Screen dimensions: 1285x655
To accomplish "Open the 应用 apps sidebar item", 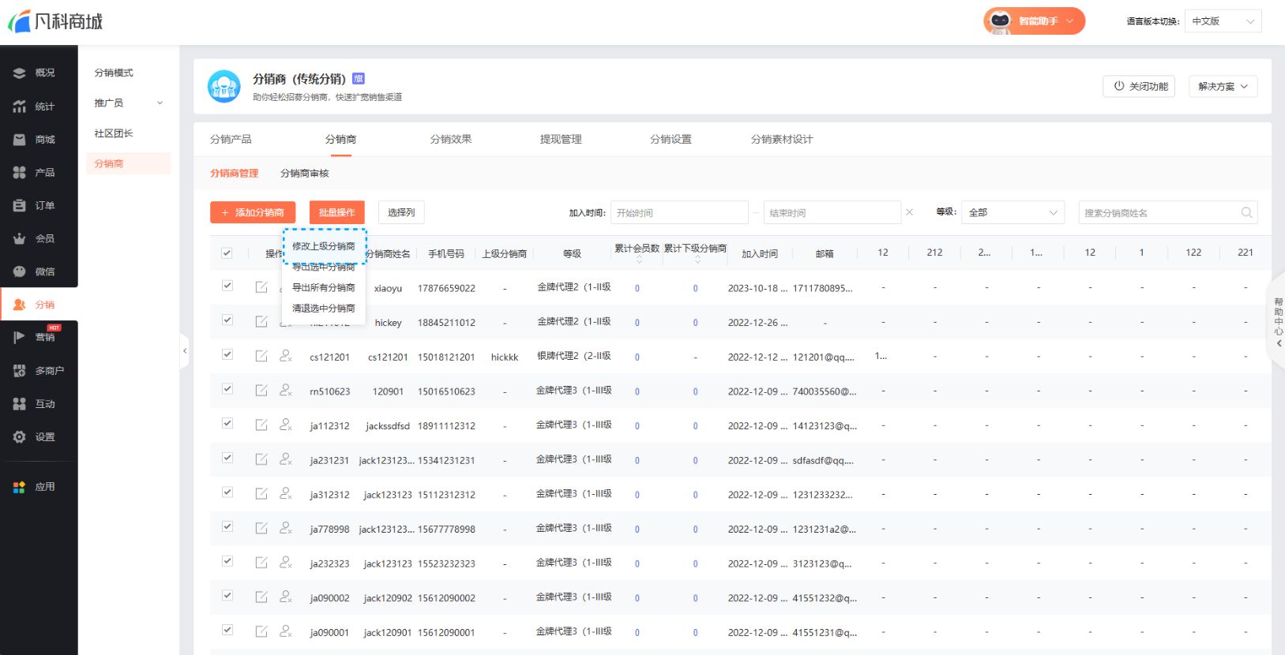I will 34,487.
